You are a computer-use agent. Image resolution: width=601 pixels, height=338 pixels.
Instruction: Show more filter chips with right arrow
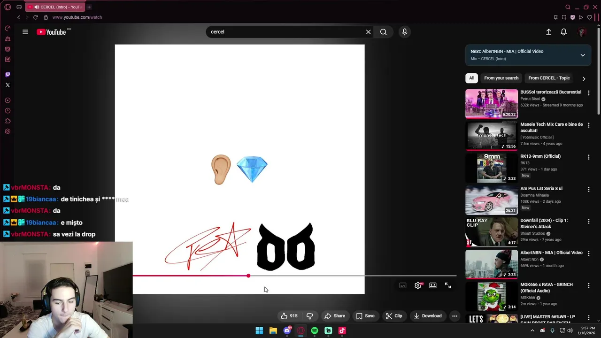tap(584, 78)
